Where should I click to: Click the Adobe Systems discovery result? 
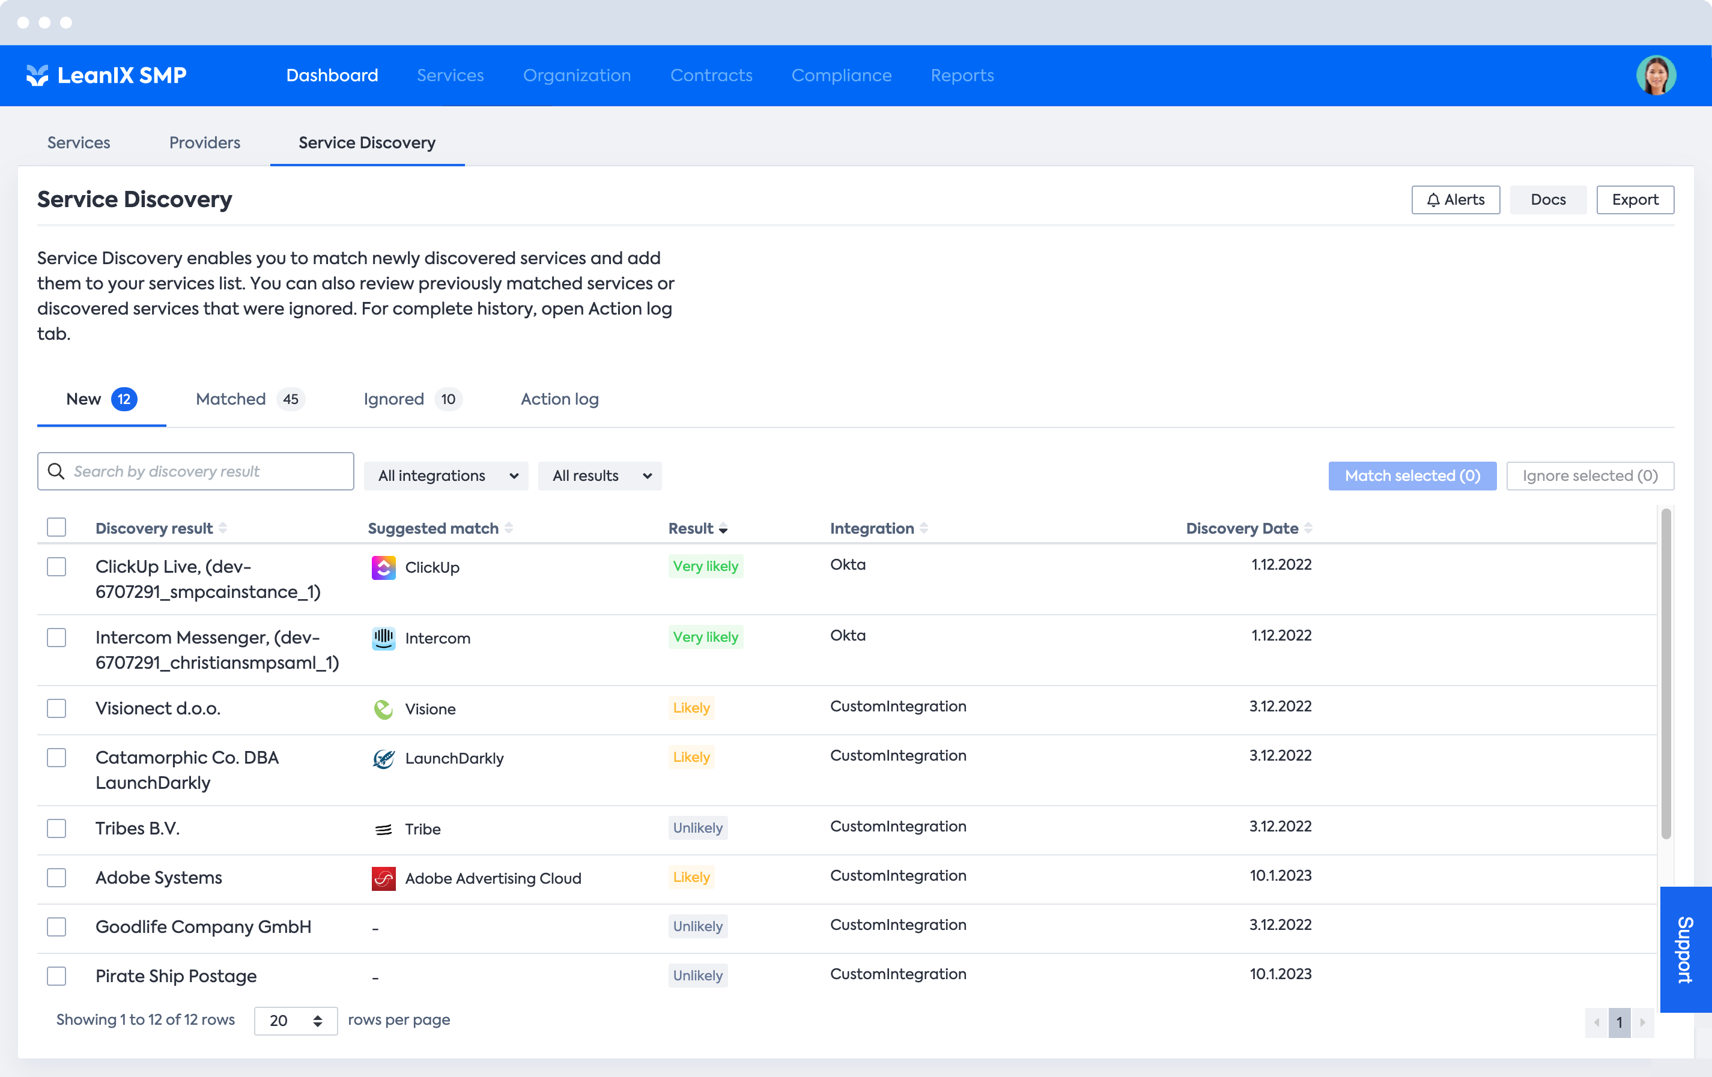coord(159,878)
